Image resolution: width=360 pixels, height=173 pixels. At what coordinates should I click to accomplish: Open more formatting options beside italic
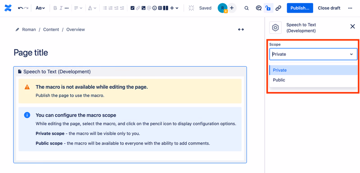(67, 8)
